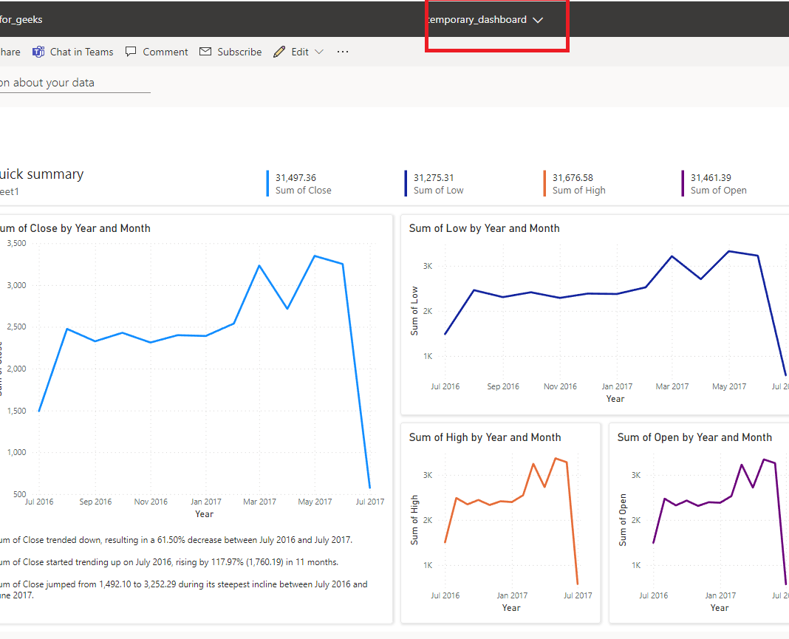Screen dimensions: 789x639
Task: Click the Subscribe envelope icon
Action: click(205, 51)
